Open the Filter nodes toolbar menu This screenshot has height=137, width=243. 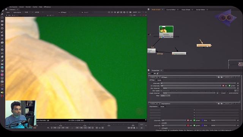coord(2,29)
